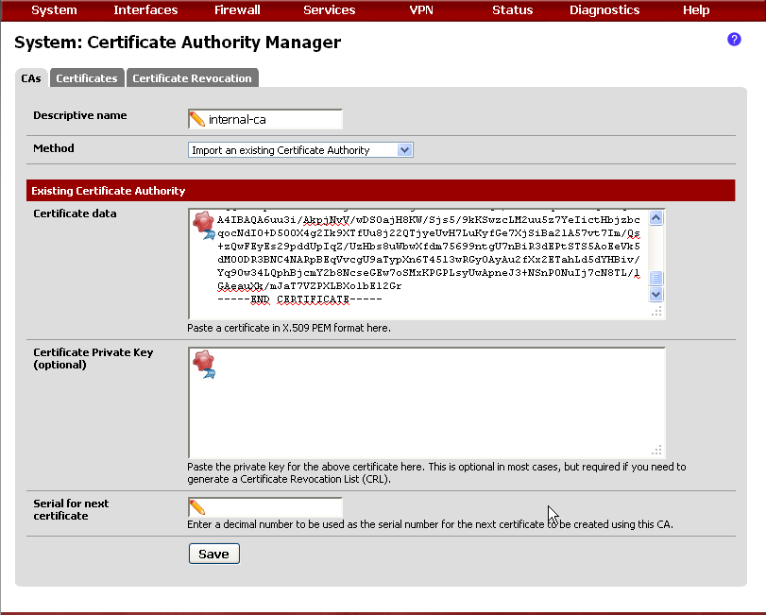Viewport: 766px width, 615px height.
Task: Click the Certificate data scrollbar thumb
Action: pyautogui.click(x=656, y=278)
